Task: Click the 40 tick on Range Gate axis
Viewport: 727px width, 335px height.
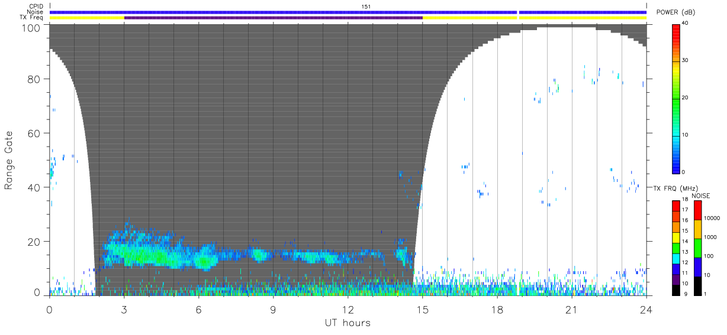Action: point(35,187)
